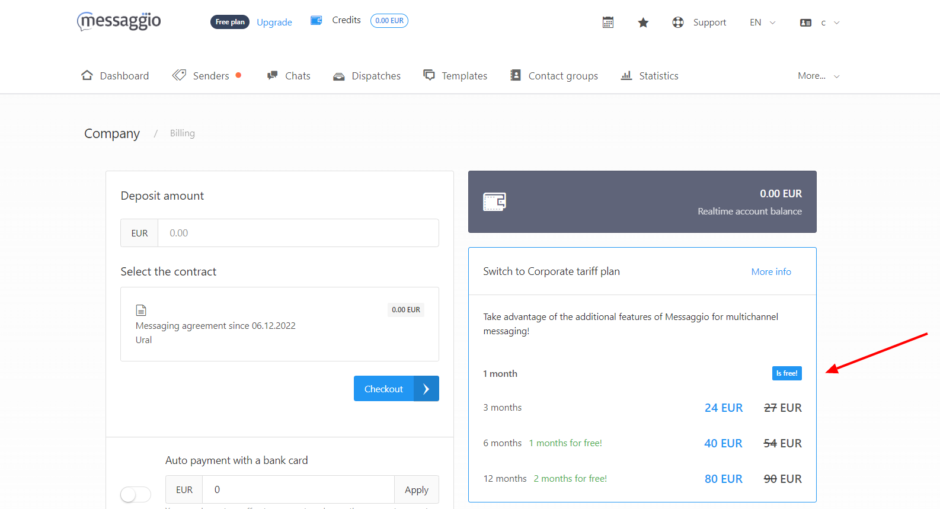Click the More info link
The height and width of the screenshot is (509, 940).
click(771, 271)
